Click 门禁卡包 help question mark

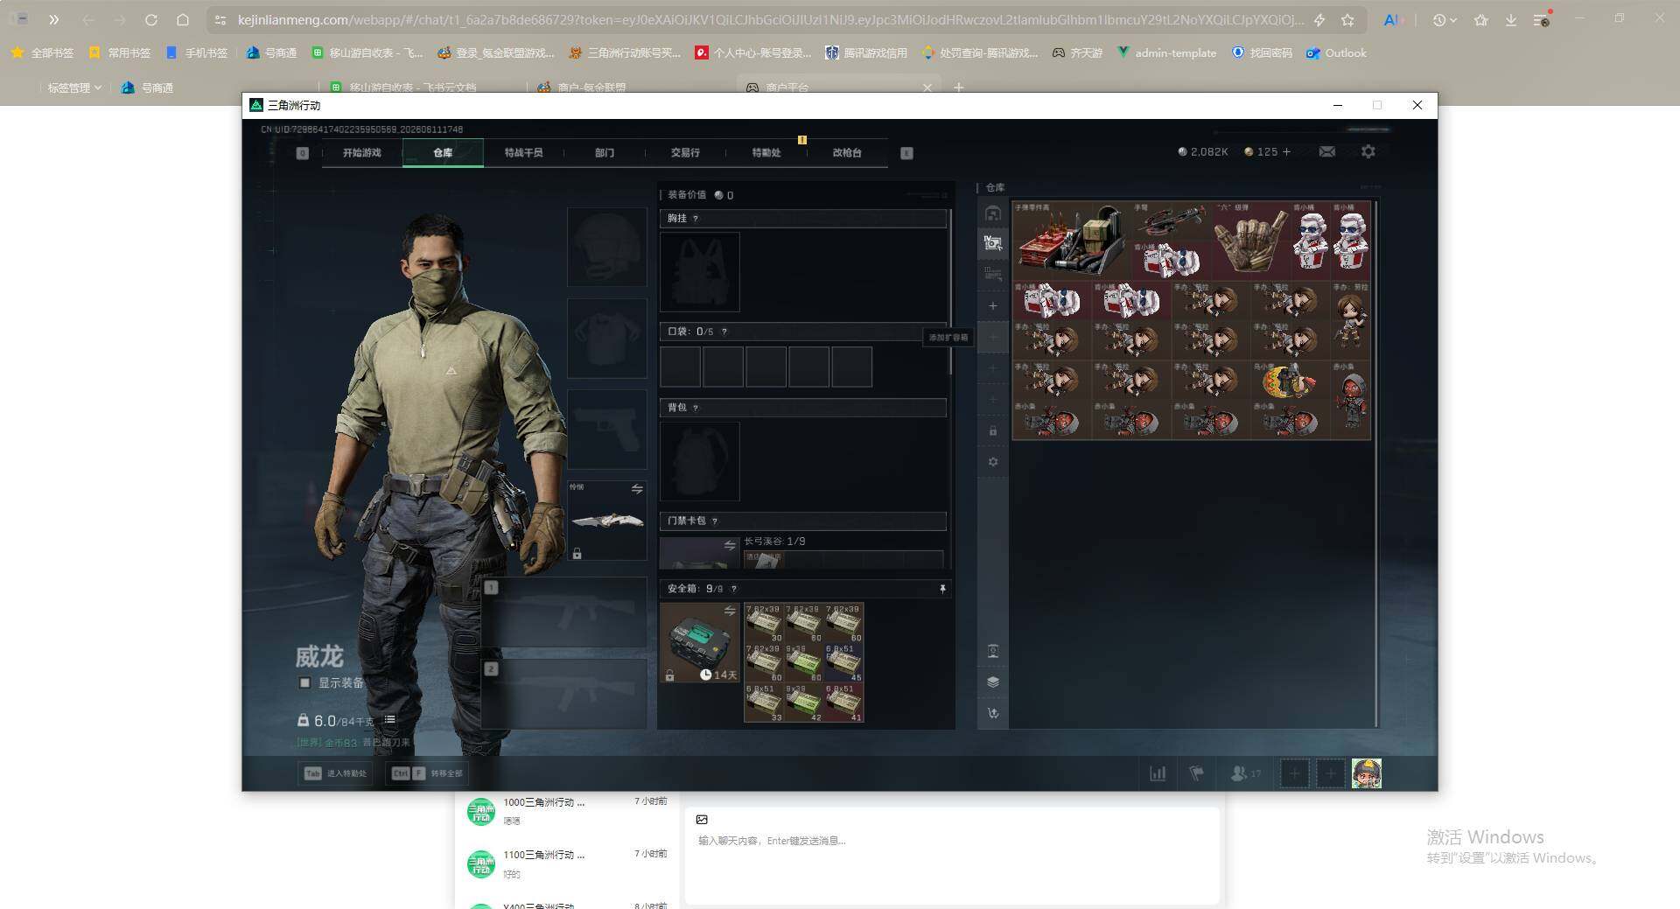(x=715, y=521)
